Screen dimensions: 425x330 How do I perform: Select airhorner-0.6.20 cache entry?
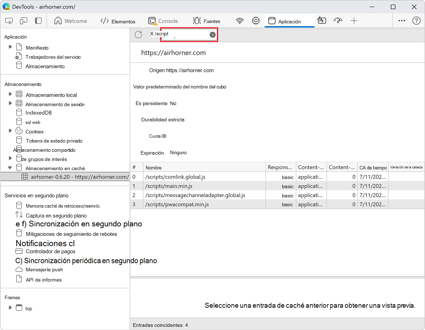pyautogui.click(x=79, y=177)
